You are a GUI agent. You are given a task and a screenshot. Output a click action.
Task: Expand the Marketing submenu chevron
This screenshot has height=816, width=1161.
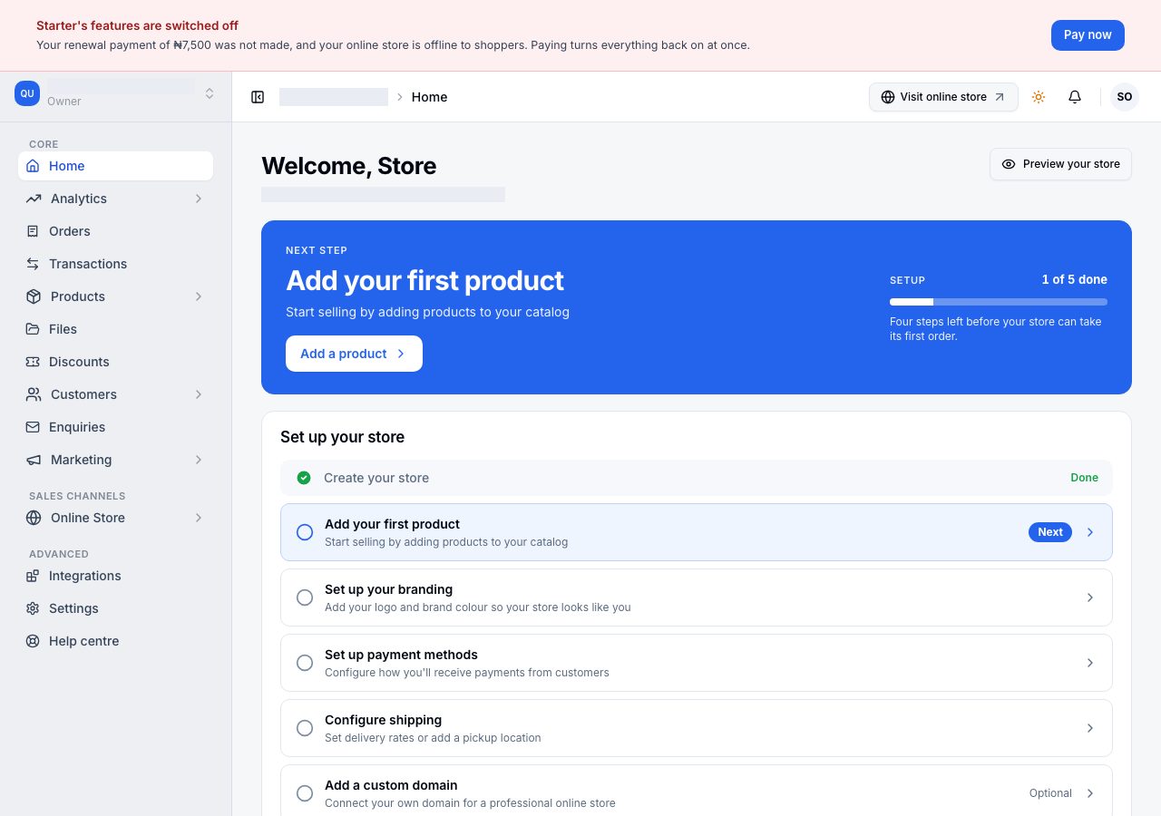pos(199,460)
